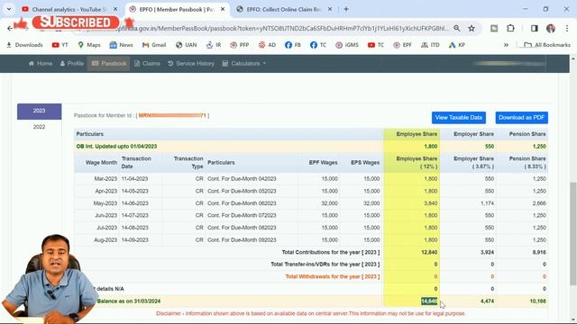
Task: Click the member ID MRN link
Action: (x=172, y=115)
